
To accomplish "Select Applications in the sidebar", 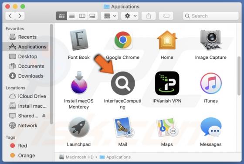I will (x=26, y=47).
